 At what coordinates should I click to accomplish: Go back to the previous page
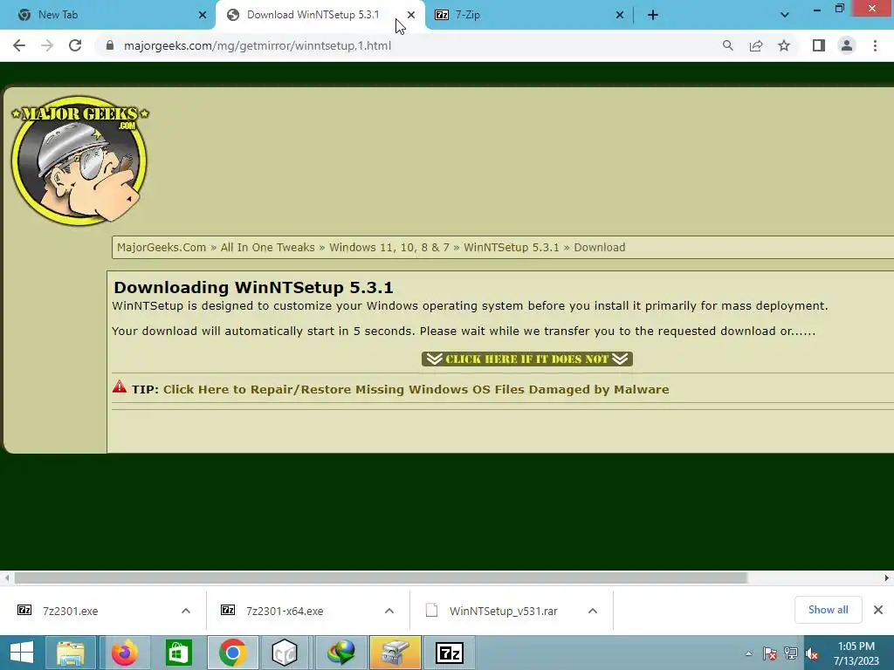19,45
